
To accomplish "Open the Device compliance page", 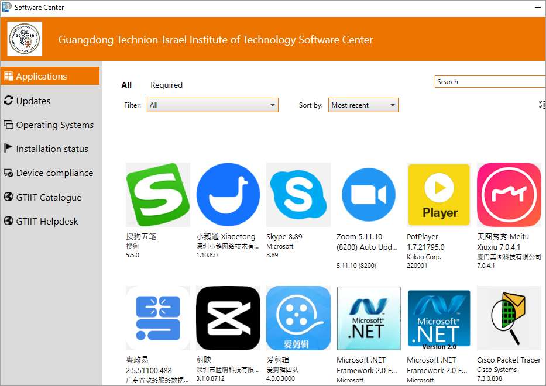I will (x=54, y=173).
